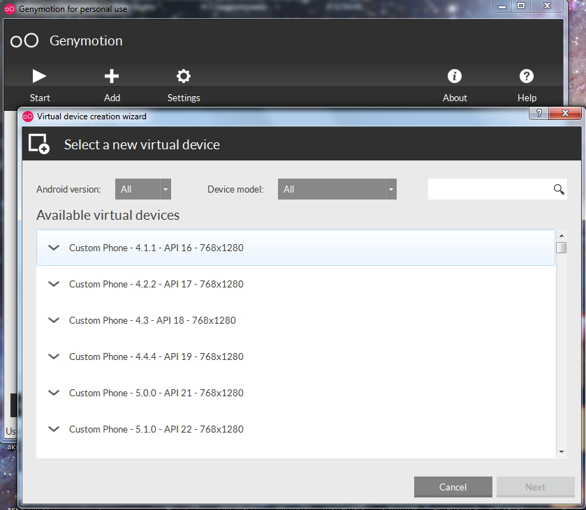
Task: Click the Select a new virtual device heading
Action: 142,144
